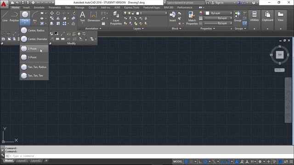The width and height of the screenshot is (294, 165).
Task: Expand the Layers panel
Action: [138, 28]
